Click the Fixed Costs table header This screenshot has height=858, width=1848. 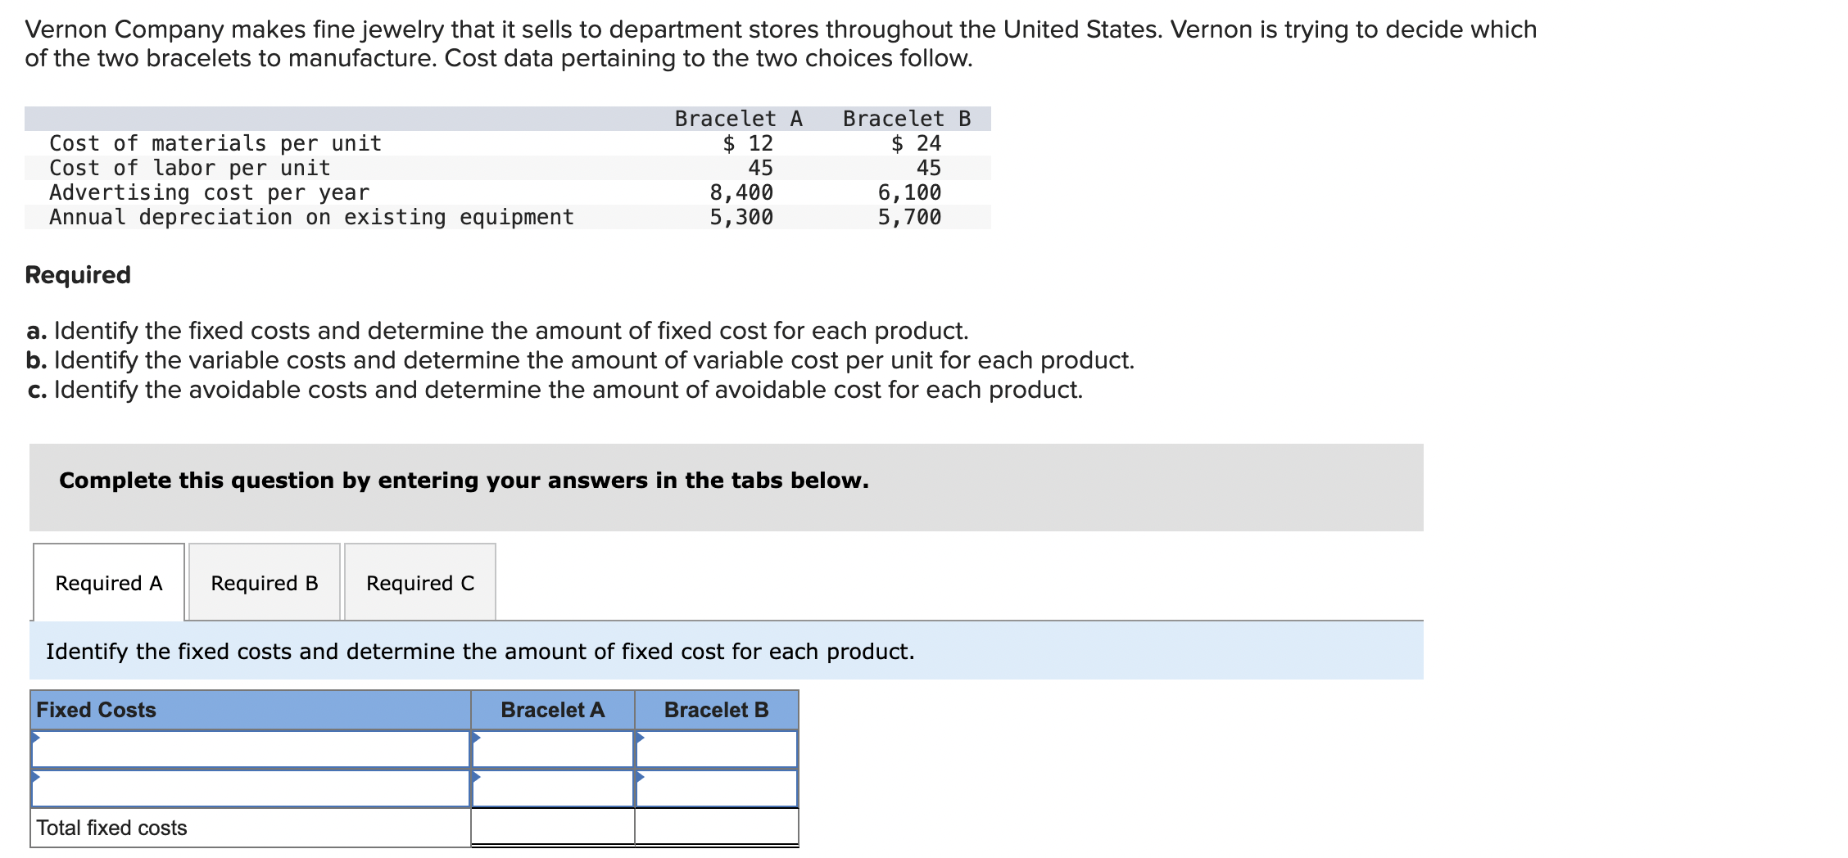click(x=94, y=709)
